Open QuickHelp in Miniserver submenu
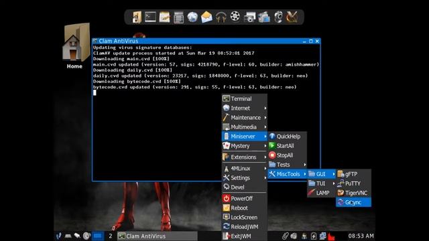The height and width of the screenshot is (241, 429). (x=288, y=137)
